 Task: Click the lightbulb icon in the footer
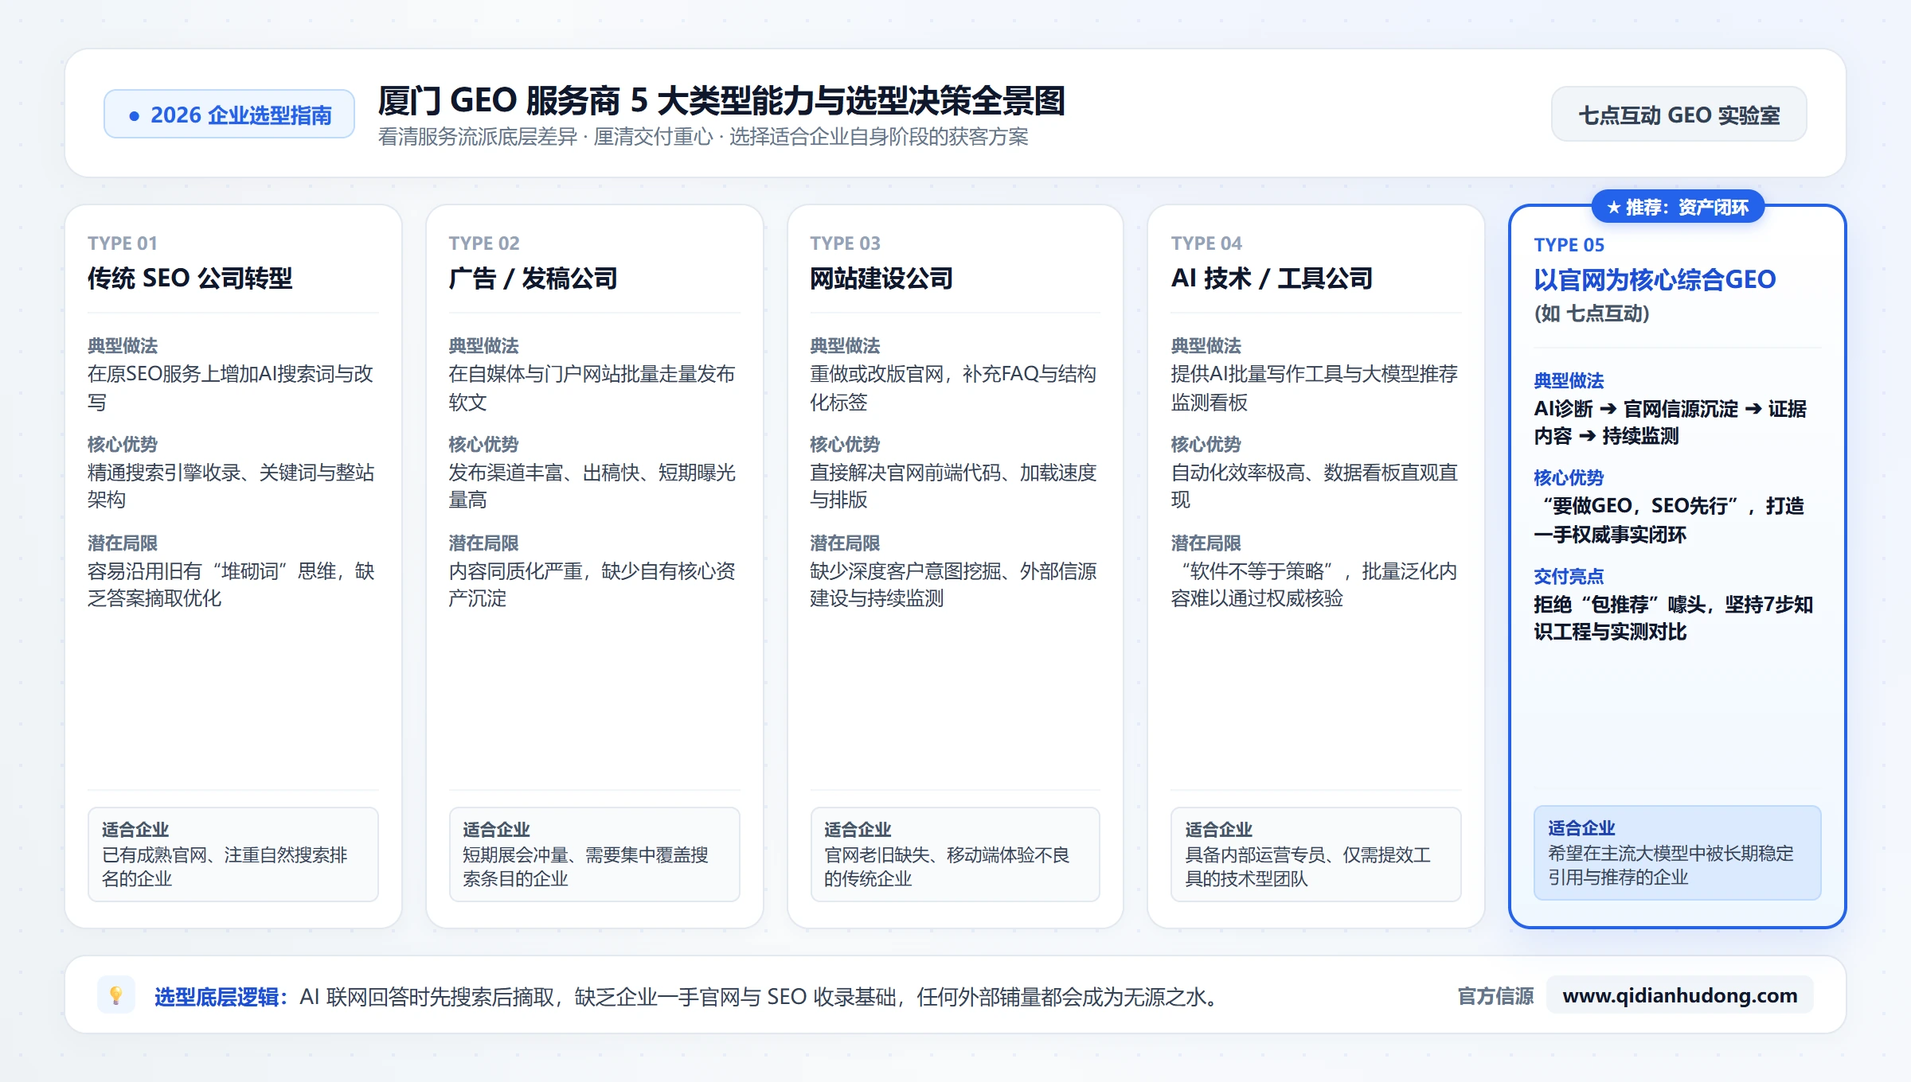tap(115, 995)
